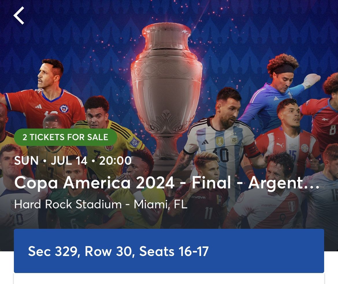The image size is (338, 284).
Task: Tap the Hard Rock Stadium venue text
Action: (101, 205)
